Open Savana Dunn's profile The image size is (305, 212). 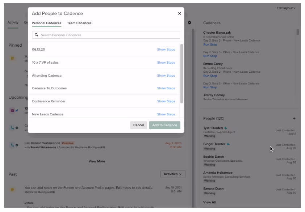tap(213, 188)
